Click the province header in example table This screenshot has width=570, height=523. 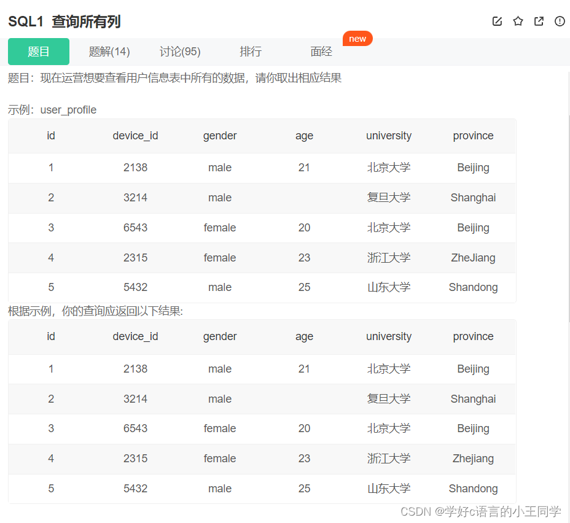click(x=473, y=136)
